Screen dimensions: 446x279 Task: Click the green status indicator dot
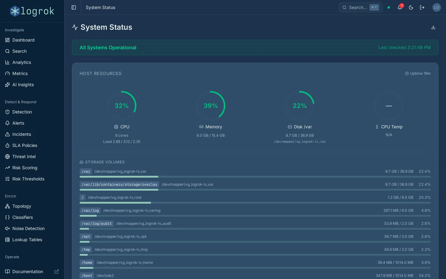(x=389, y=7)
